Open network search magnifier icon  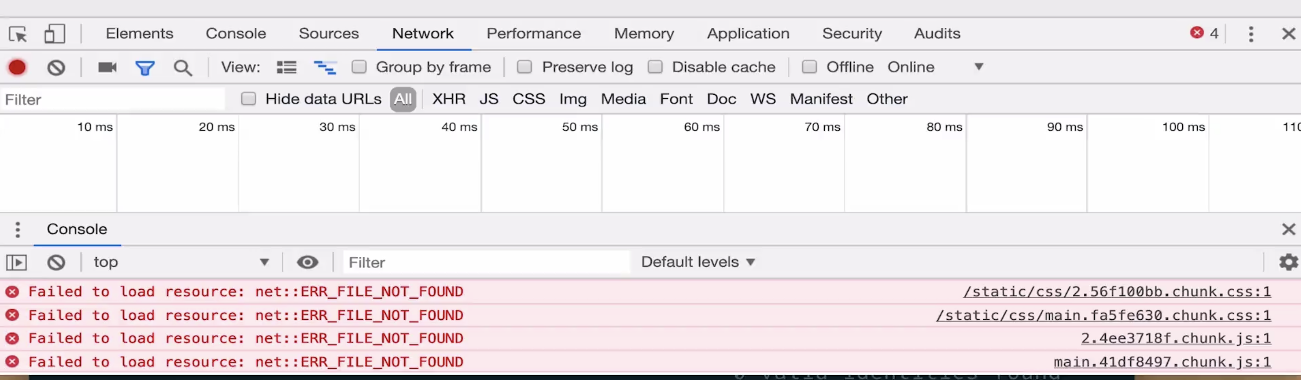(x=183, y=68)
